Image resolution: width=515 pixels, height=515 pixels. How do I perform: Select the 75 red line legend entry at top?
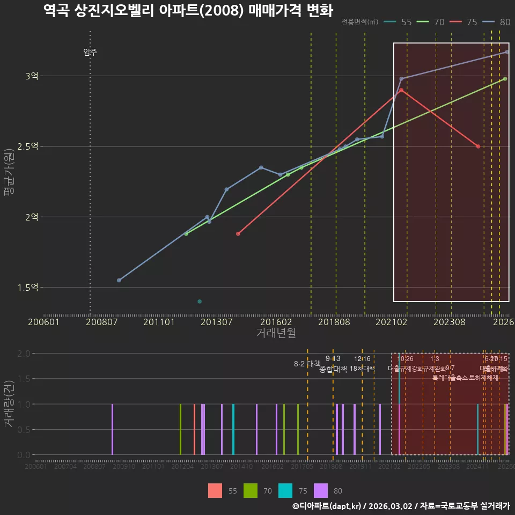[x=464, y=22]
